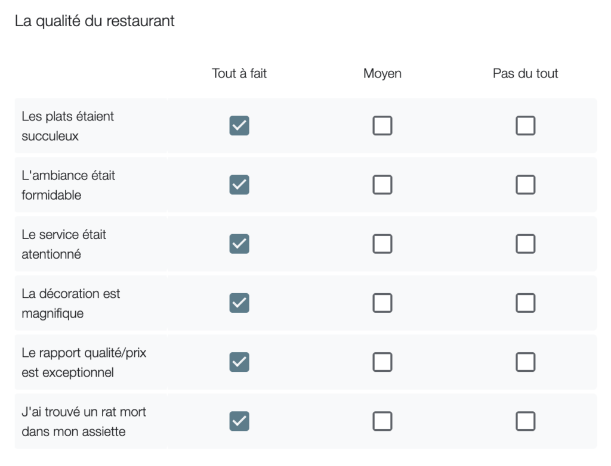
Task: Check 'Pas du tout' for rapport qualité/prix
Action: point(525,362)
